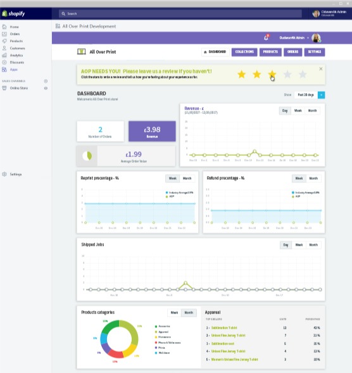Screen dimensions: 352x373
Task: Click the red Phone & Tablet cases legend swatch
Action: 156,343
